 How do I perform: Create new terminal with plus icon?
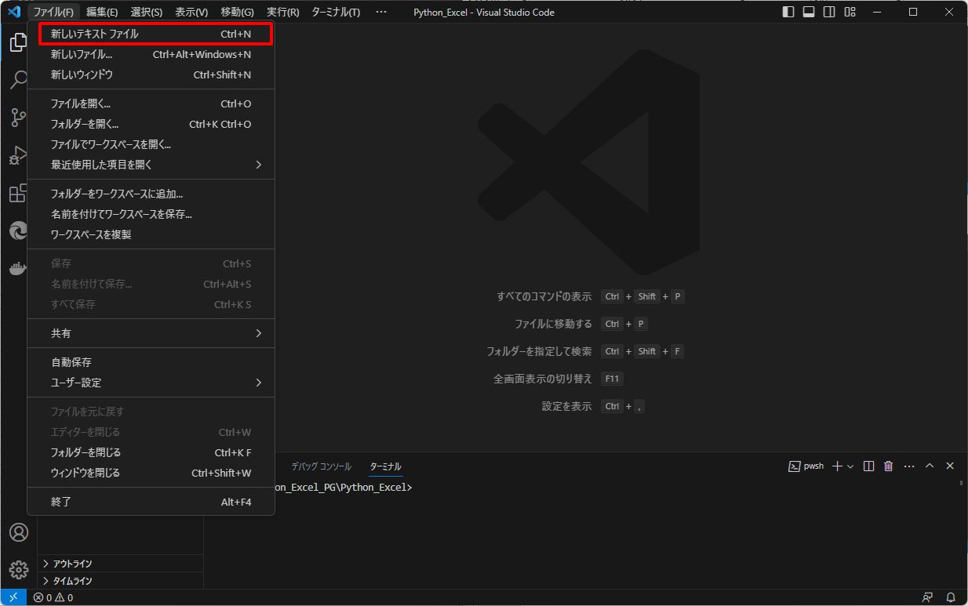[837, 466]
